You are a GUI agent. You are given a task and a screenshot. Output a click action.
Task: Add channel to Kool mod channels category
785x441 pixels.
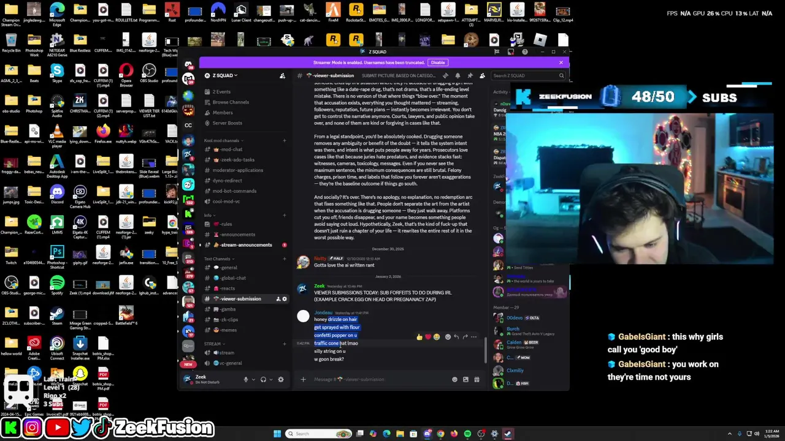tap(284, 140)
